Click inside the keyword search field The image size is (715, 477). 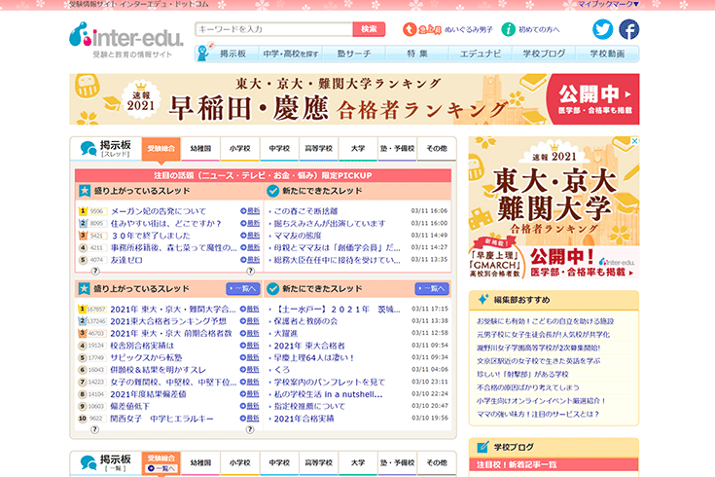click(x=273, y=29)
